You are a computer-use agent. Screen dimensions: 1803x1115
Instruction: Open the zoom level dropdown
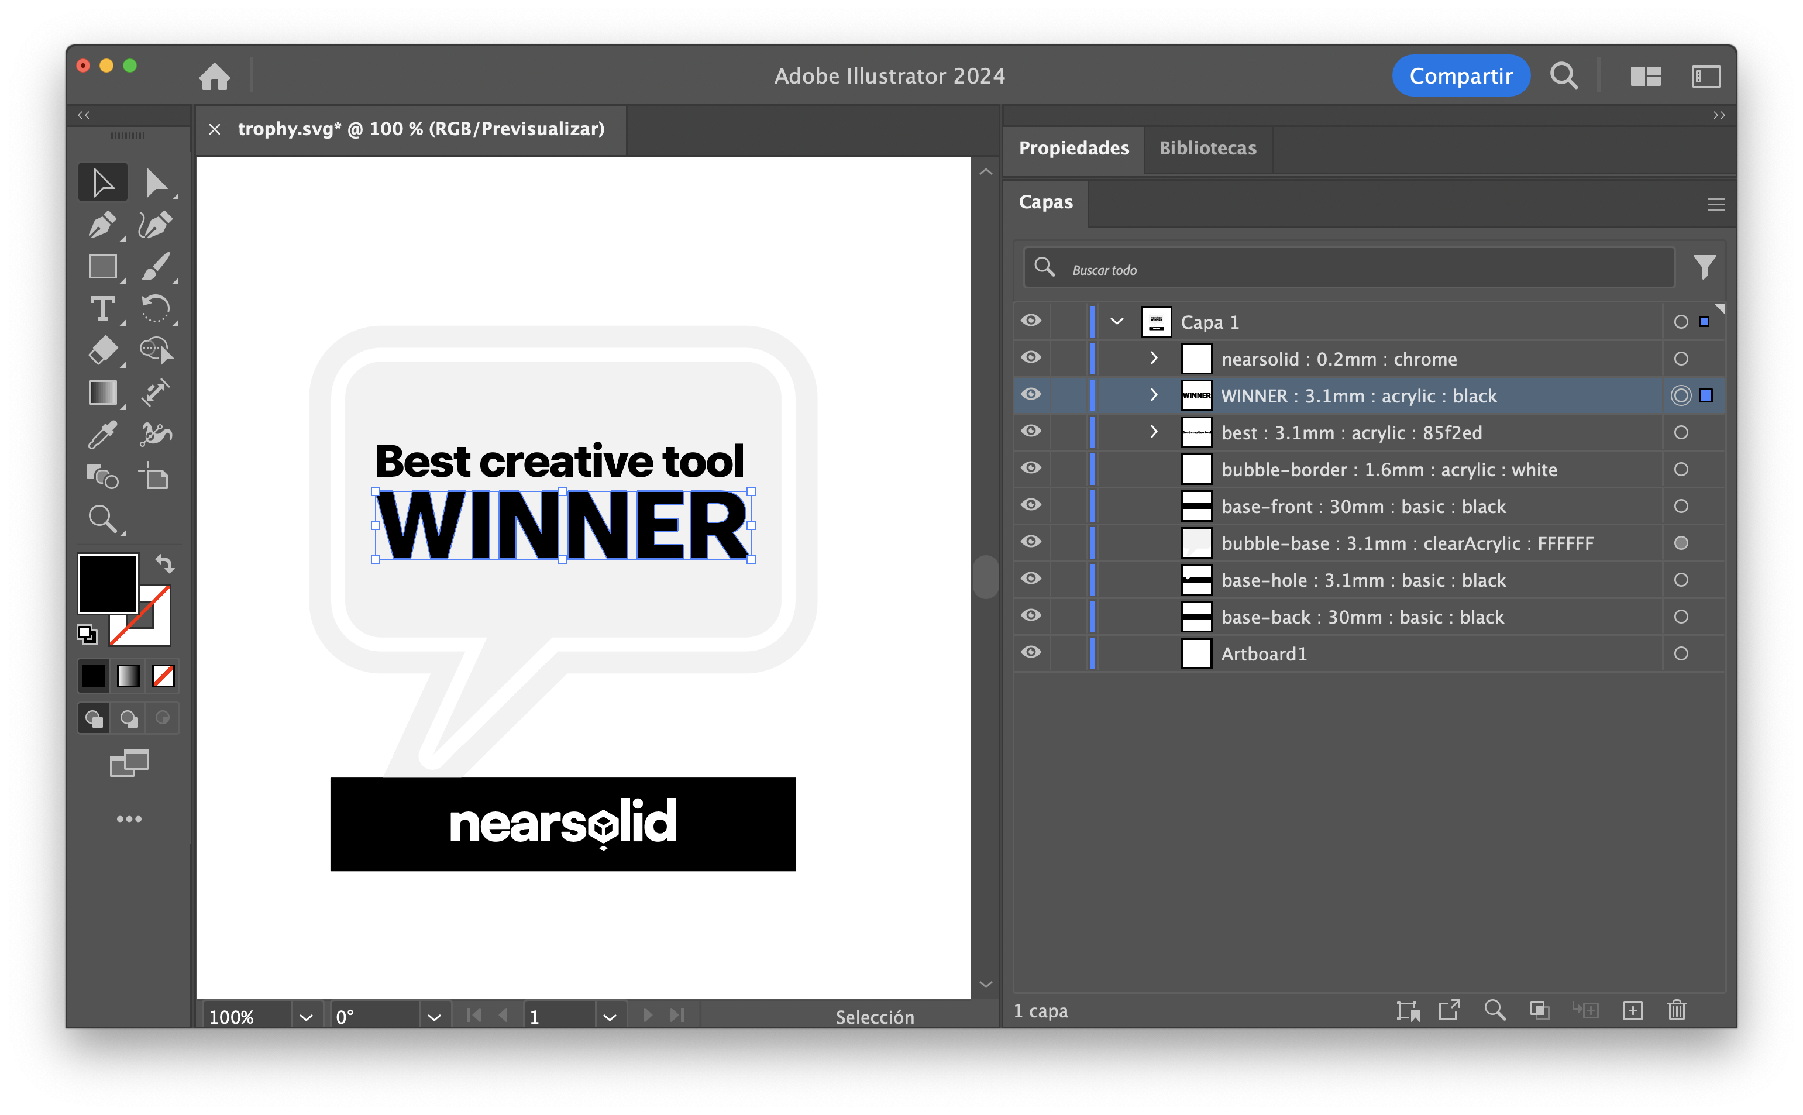pyautogui.click(x=306, y=1017)
